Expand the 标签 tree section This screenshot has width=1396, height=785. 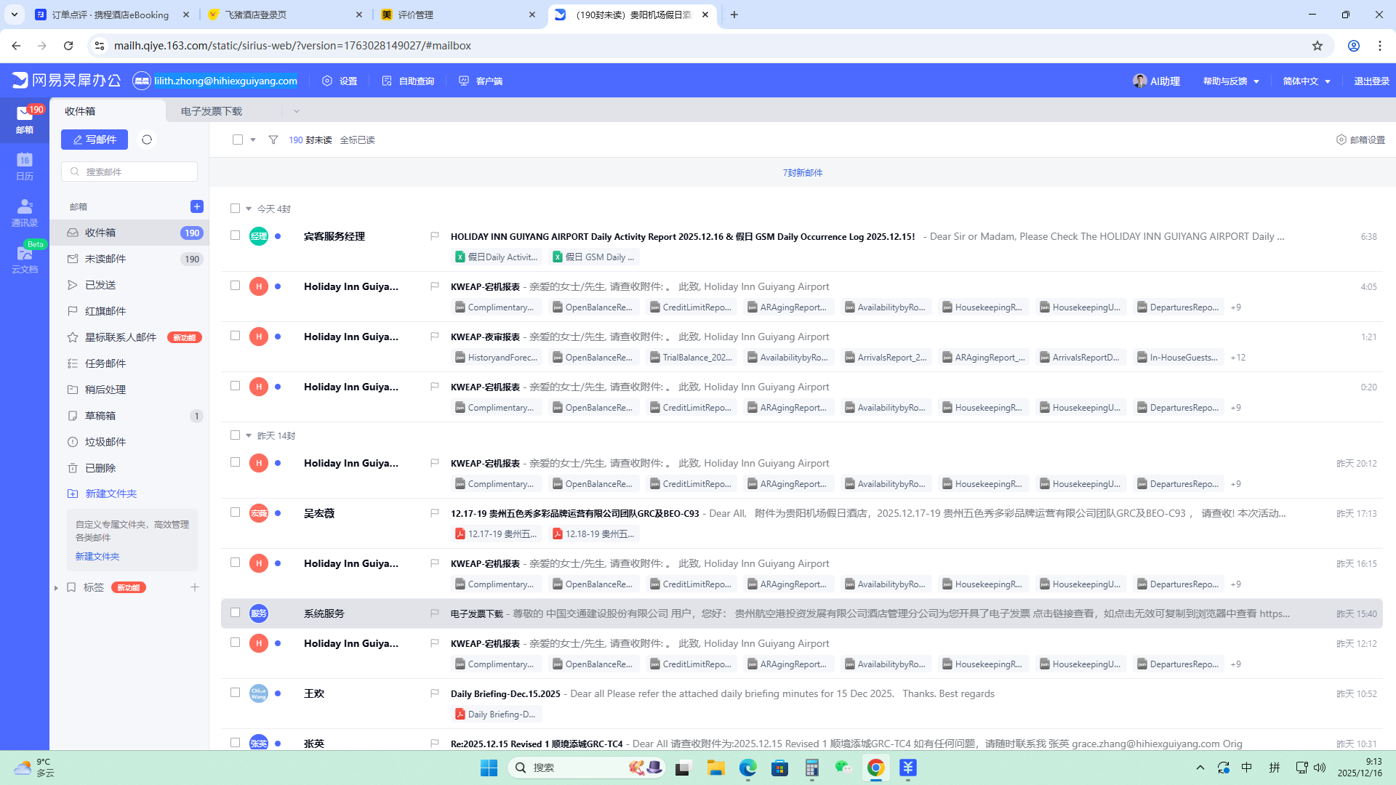click(56, 587)
